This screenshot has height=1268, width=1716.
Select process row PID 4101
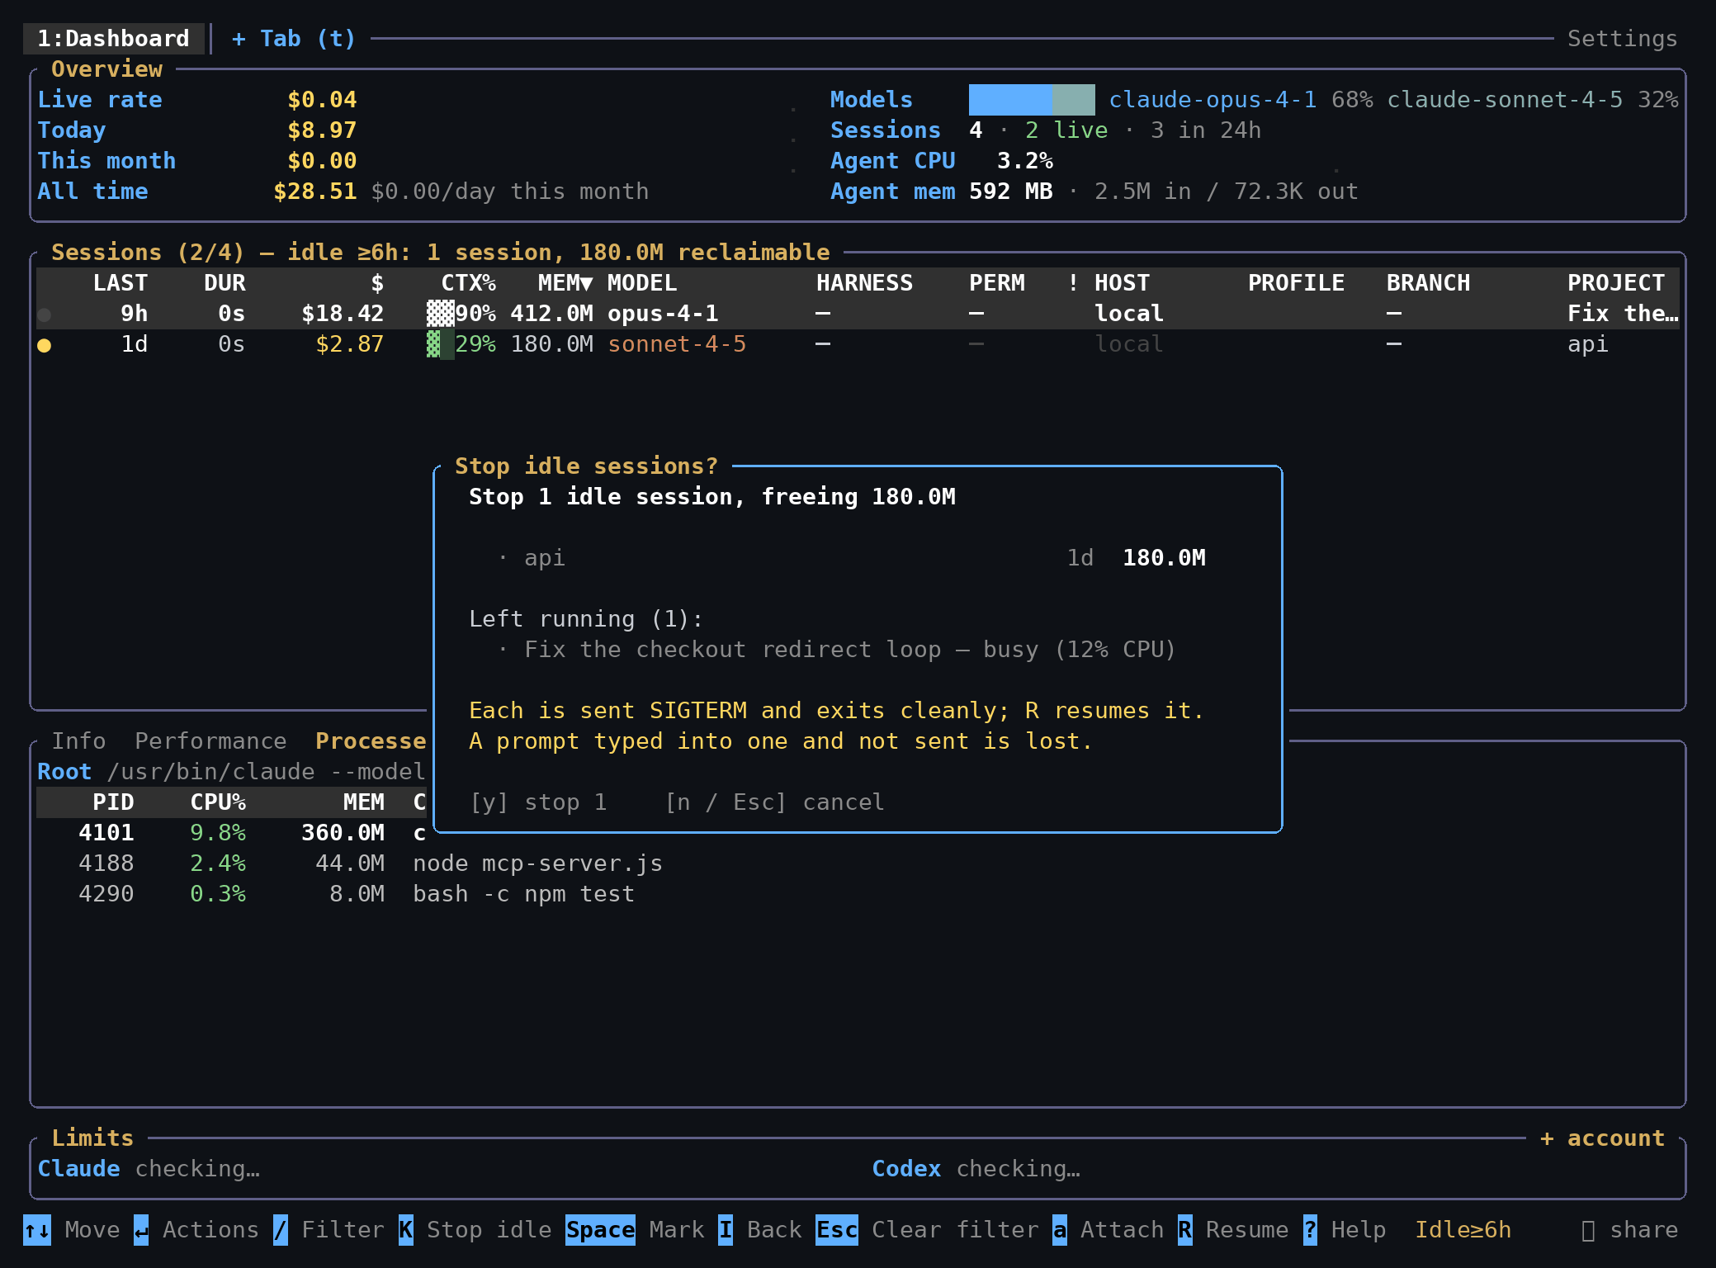pos(231,832)
